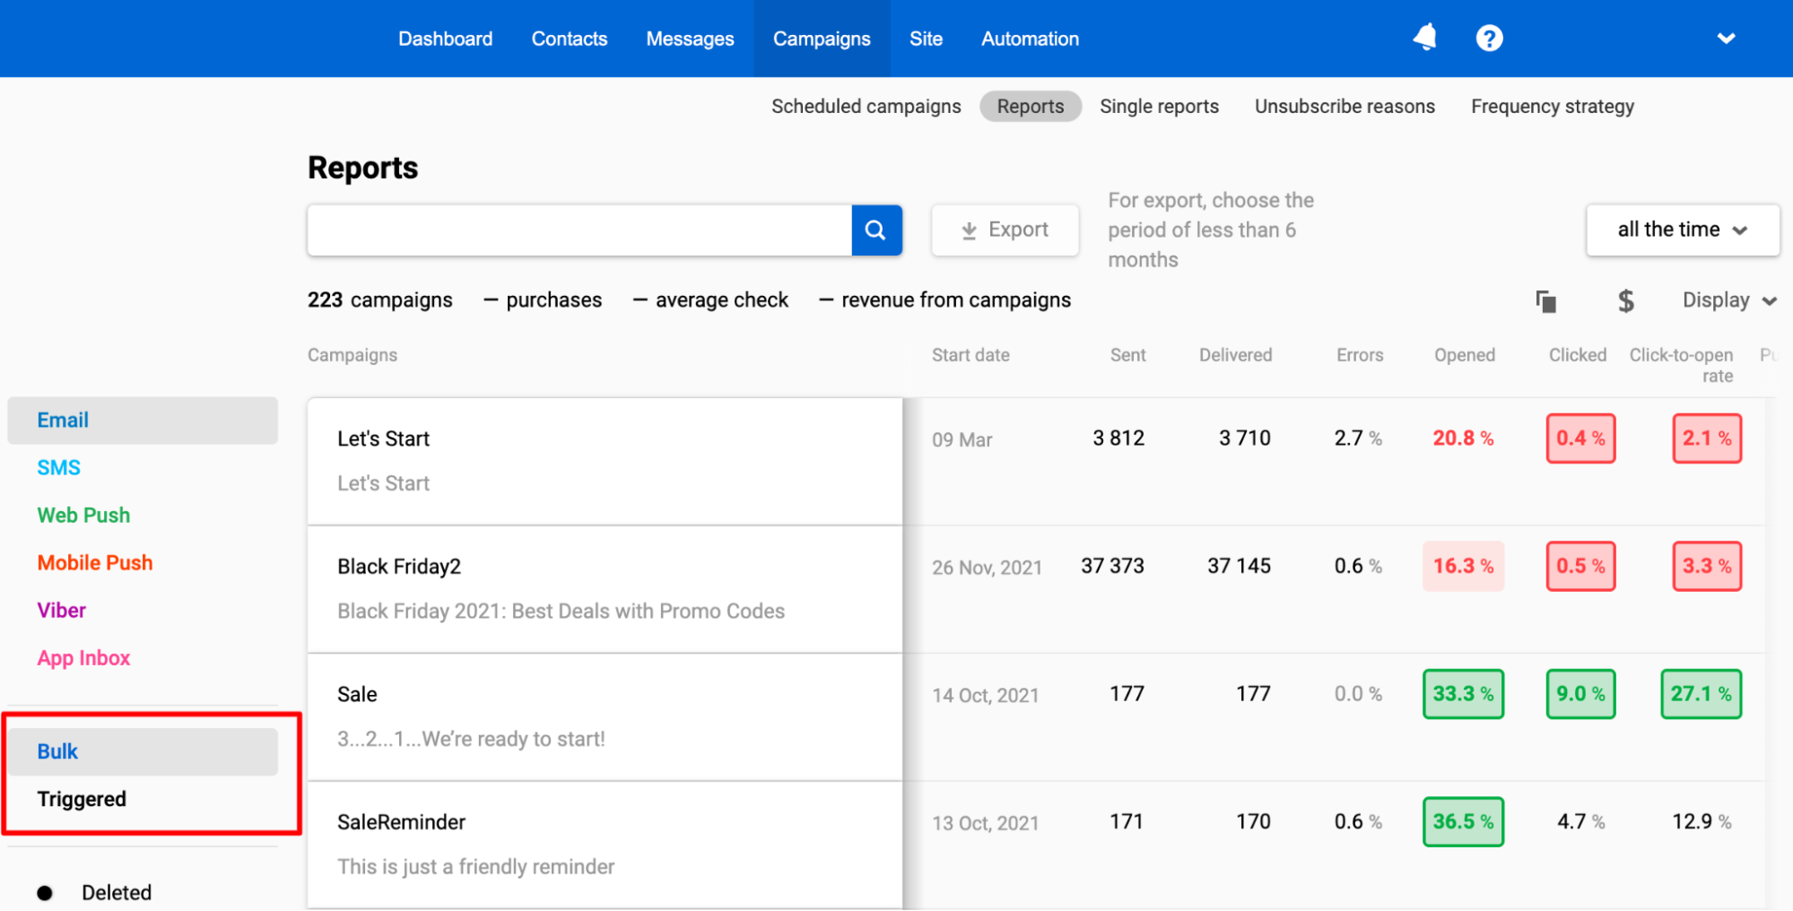Go to the Single reports tab

tap(1159, 107)
